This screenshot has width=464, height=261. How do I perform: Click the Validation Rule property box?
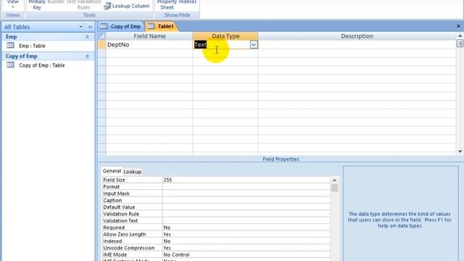point(246,214)
